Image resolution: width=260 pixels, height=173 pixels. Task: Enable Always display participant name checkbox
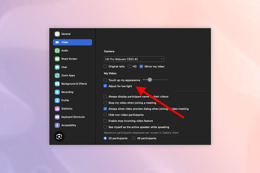(105, 97)
